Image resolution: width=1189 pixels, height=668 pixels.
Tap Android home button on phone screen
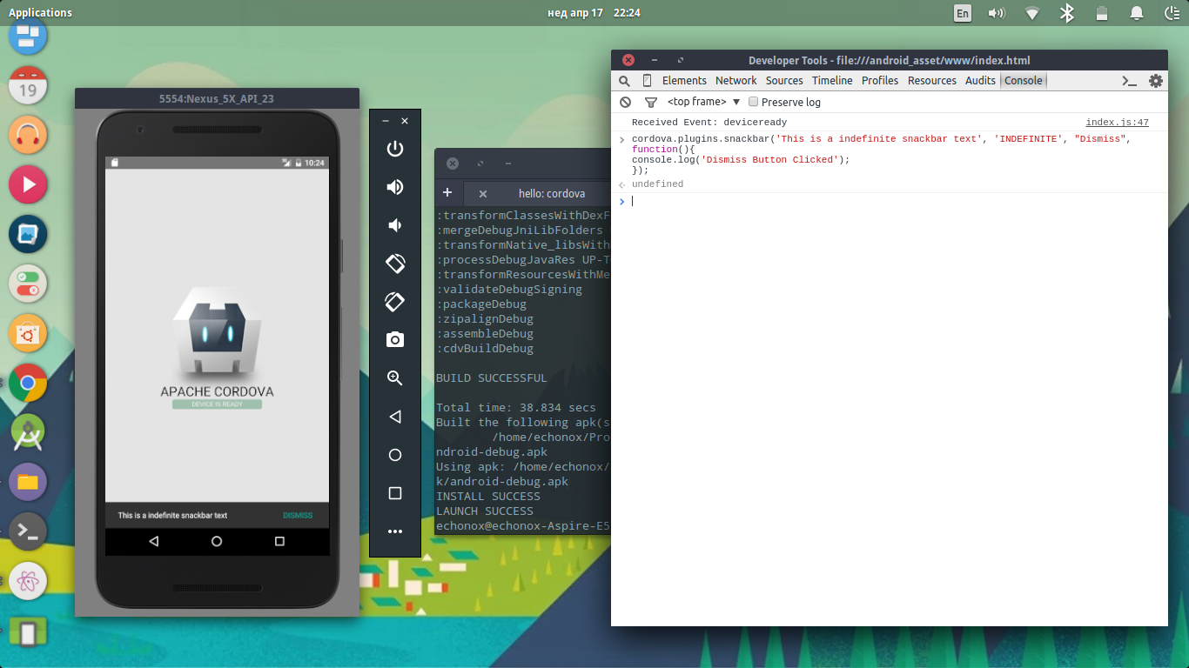(x=217, y=541)
